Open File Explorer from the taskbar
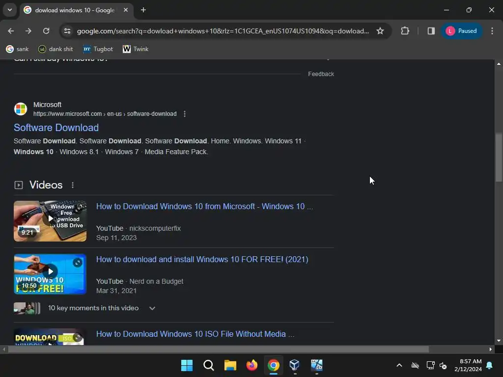Screen dimensions: 503x377 tap(230, 365)
